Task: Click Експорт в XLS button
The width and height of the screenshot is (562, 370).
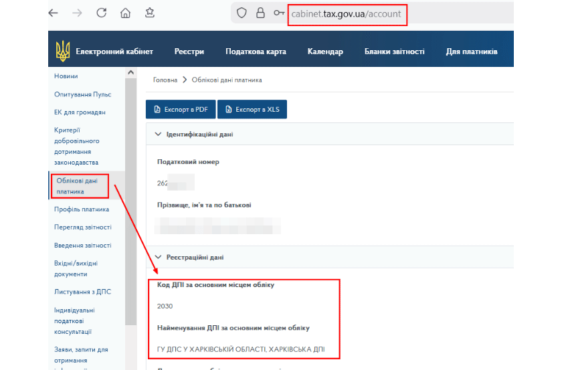Action: [x=252, y=109]
